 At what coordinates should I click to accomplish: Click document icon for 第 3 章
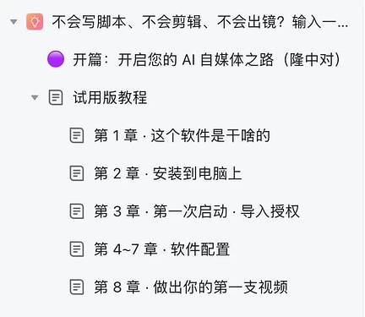click(77, 211)
